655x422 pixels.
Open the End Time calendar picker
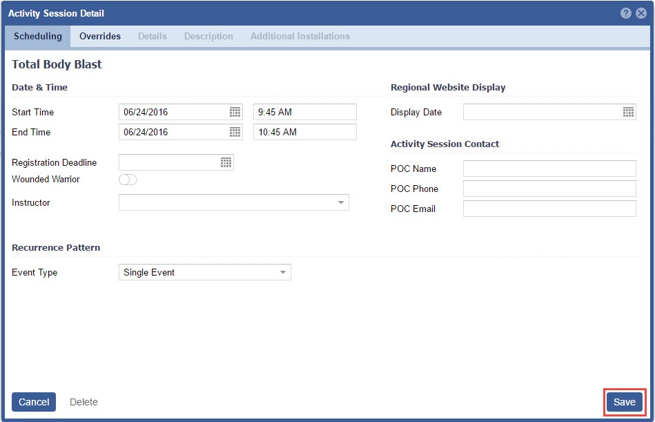(235, 132)
